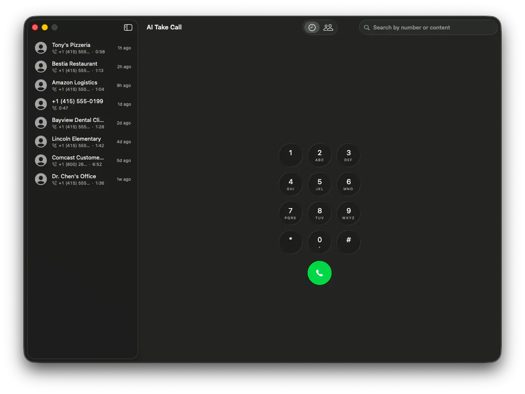This screenshot has width=525, height=394.
Task: Start a call with the green phone button
Action: 320,273
